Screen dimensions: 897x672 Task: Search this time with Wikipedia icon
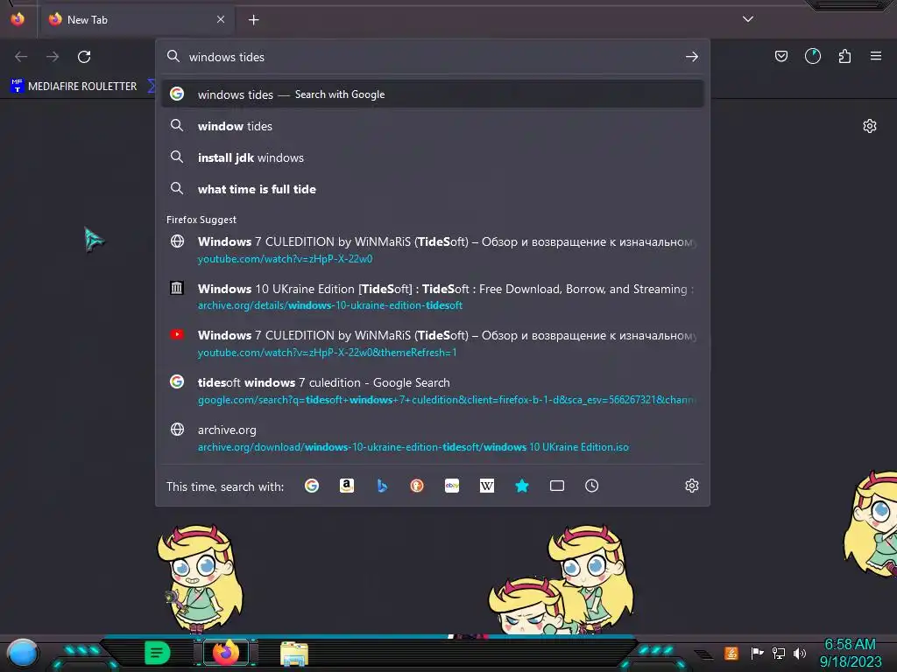[x=487, y=486]
